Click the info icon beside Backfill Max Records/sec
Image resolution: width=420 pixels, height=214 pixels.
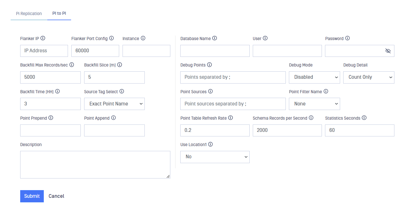pyautogui.click(x=72, y=65)
